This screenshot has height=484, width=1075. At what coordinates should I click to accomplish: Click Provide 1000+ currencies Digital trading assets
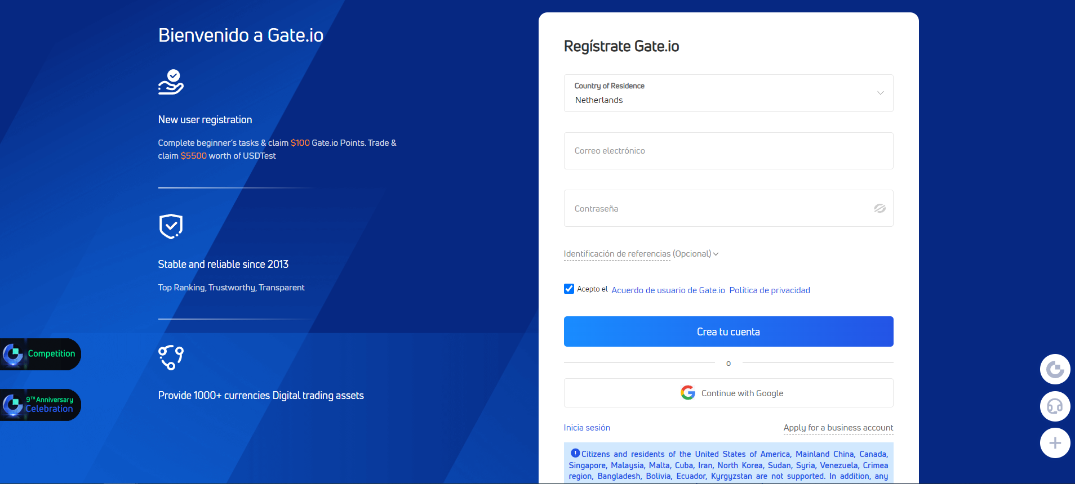pyautogui.click(x=261, y=396)
